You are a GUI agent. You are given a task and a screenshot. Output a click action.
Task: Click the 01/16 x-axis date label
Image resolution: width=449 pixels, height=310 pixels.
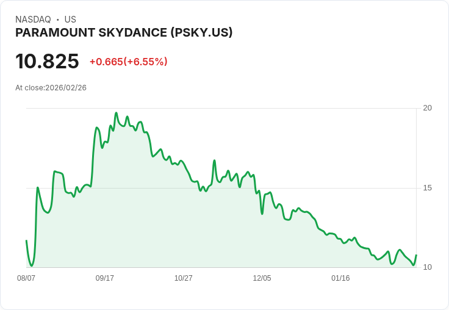pos(340,278)
